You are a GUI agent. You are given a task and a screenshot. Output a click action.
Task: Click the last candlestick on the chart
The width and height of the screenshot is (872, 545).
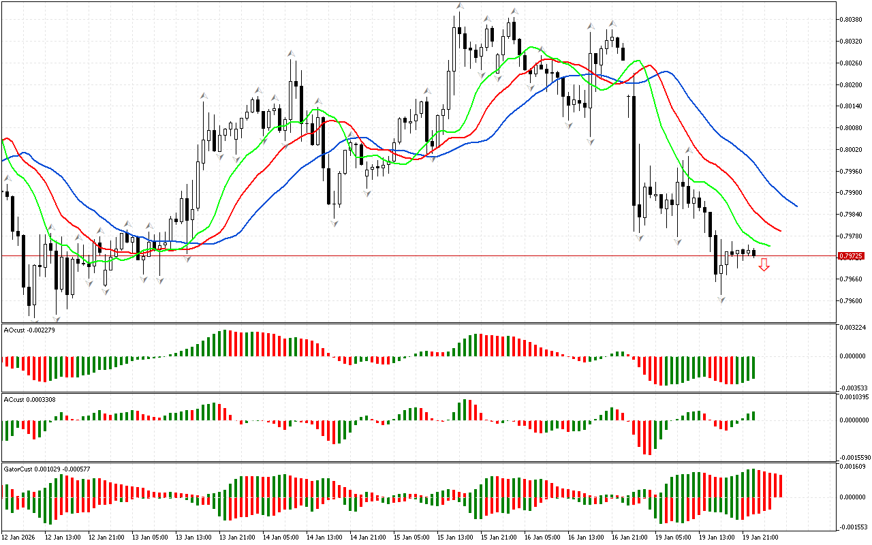753,253
